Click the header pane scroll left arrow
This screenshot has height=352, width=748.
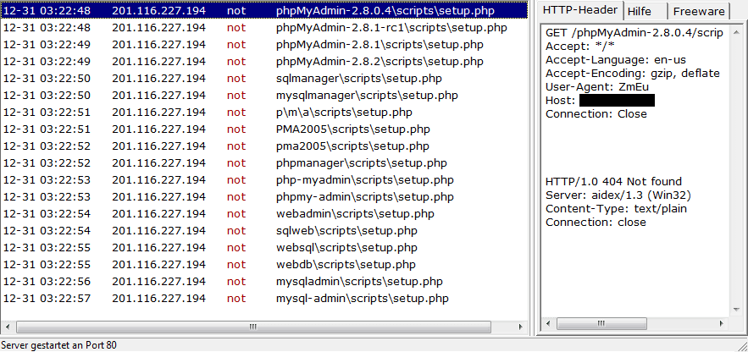tap(547, 324)
